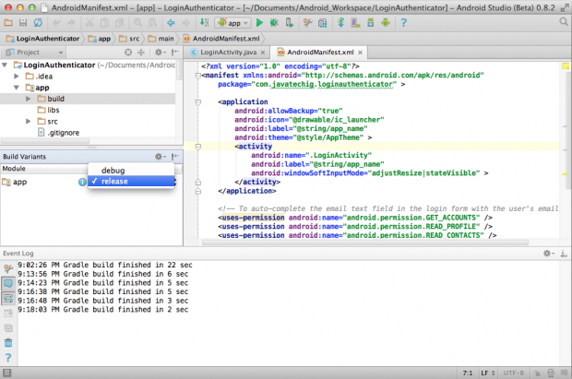Image resolution: width=572 pixels, height=379 pixels.
Task: Click the Copy icon in the toolbar
Action: (104, 23)
